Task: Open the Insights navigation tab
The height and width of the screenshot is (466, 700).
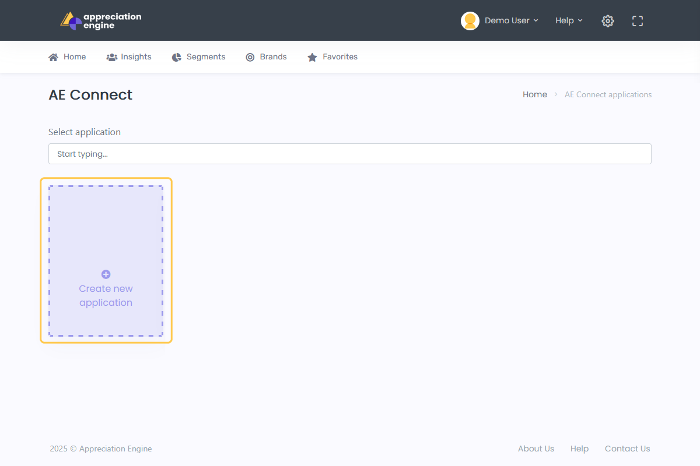Action: coord(129,57)
